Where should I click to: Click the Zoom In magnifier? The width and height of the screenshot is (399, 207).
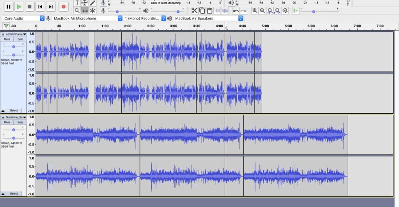(x=255, y=11)
